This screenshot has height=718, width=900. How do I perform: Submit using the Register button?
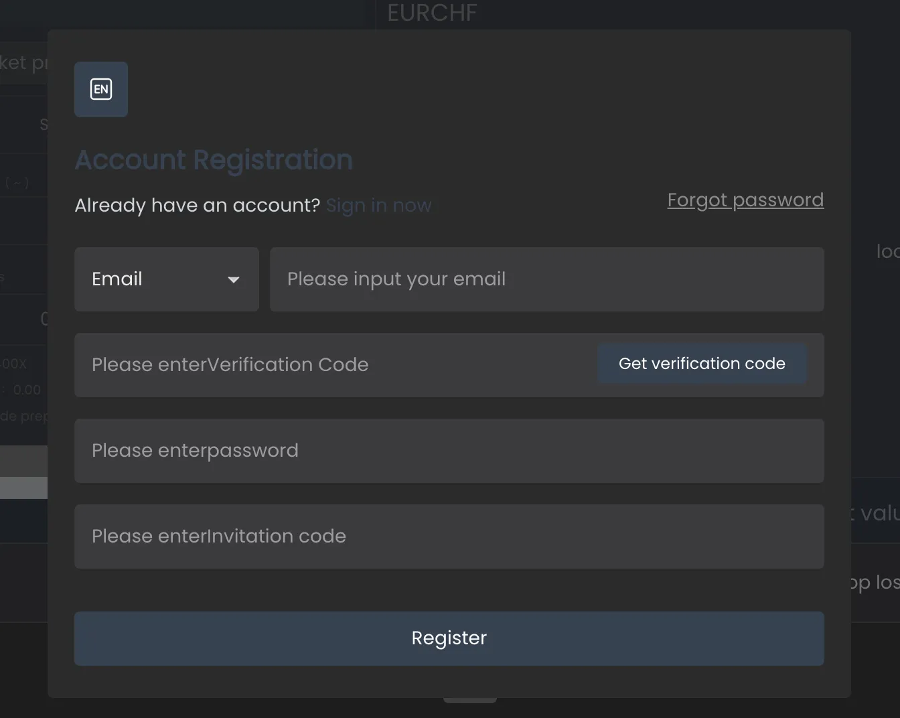click(449, 638)
